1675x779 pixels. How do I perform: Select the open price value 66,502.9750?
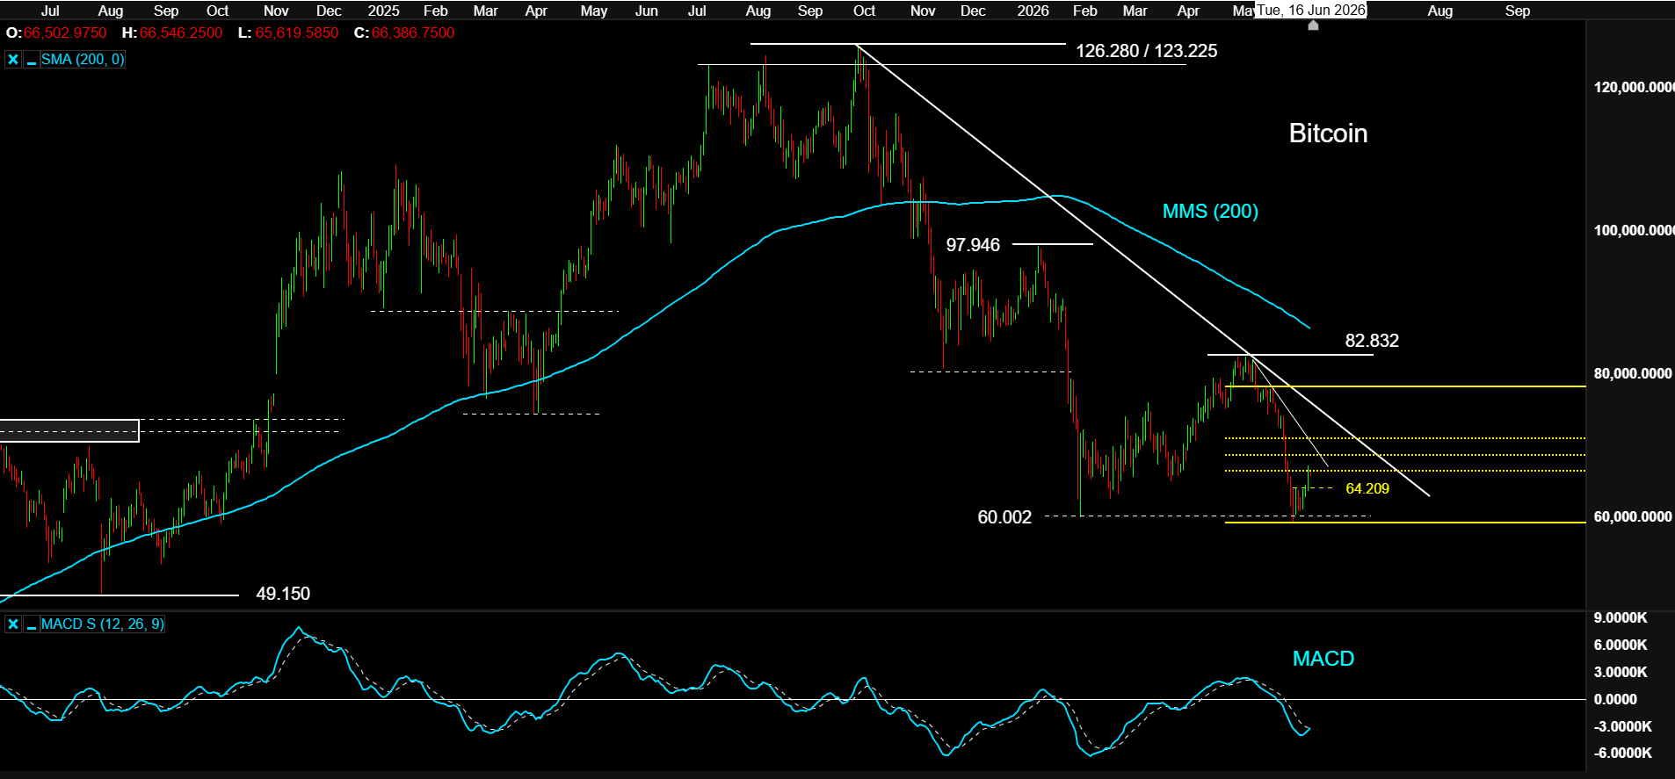click(65, 33)
